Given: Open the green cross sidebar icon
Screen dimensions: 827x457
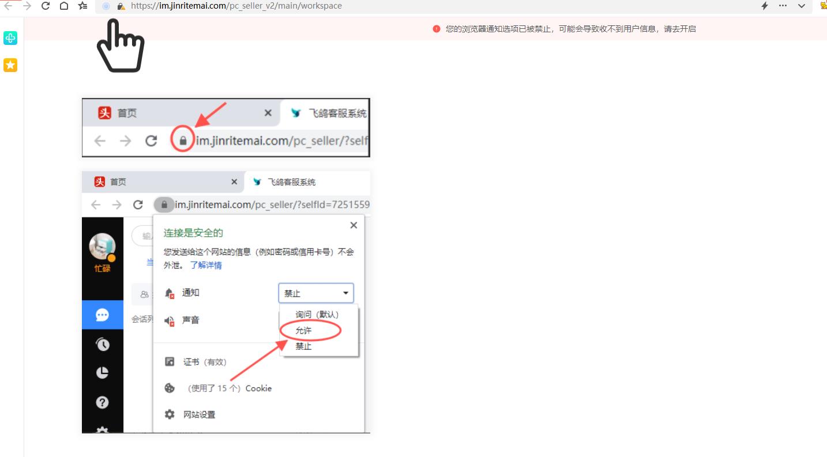Looking at the screenshot, I should pos(10,39).
